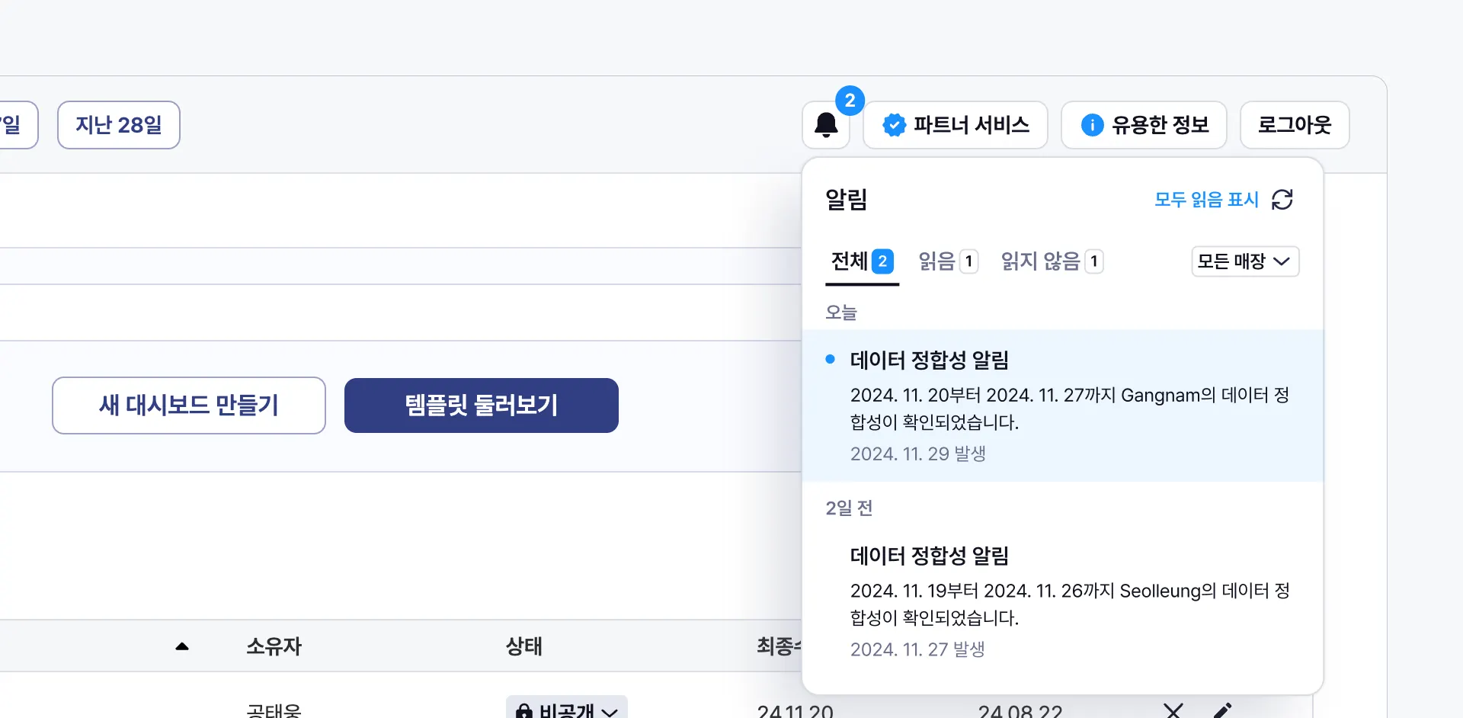1463x718 pixels.
Task: Open the unread Gangnam data integrity notification
Action: (x=1062, y=405)
